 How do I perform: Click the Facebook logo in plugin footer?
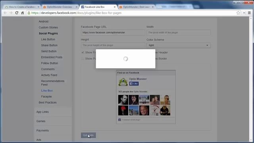tap(119, 120)
